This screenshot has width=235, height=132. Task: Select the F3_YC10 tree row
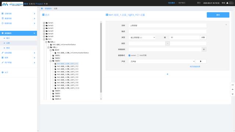[x=68, y=88]
